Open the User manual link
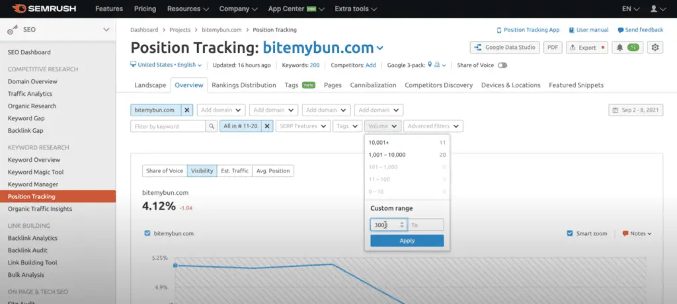 (589, 30)
